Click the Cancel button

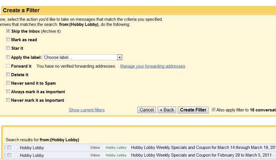147,110
